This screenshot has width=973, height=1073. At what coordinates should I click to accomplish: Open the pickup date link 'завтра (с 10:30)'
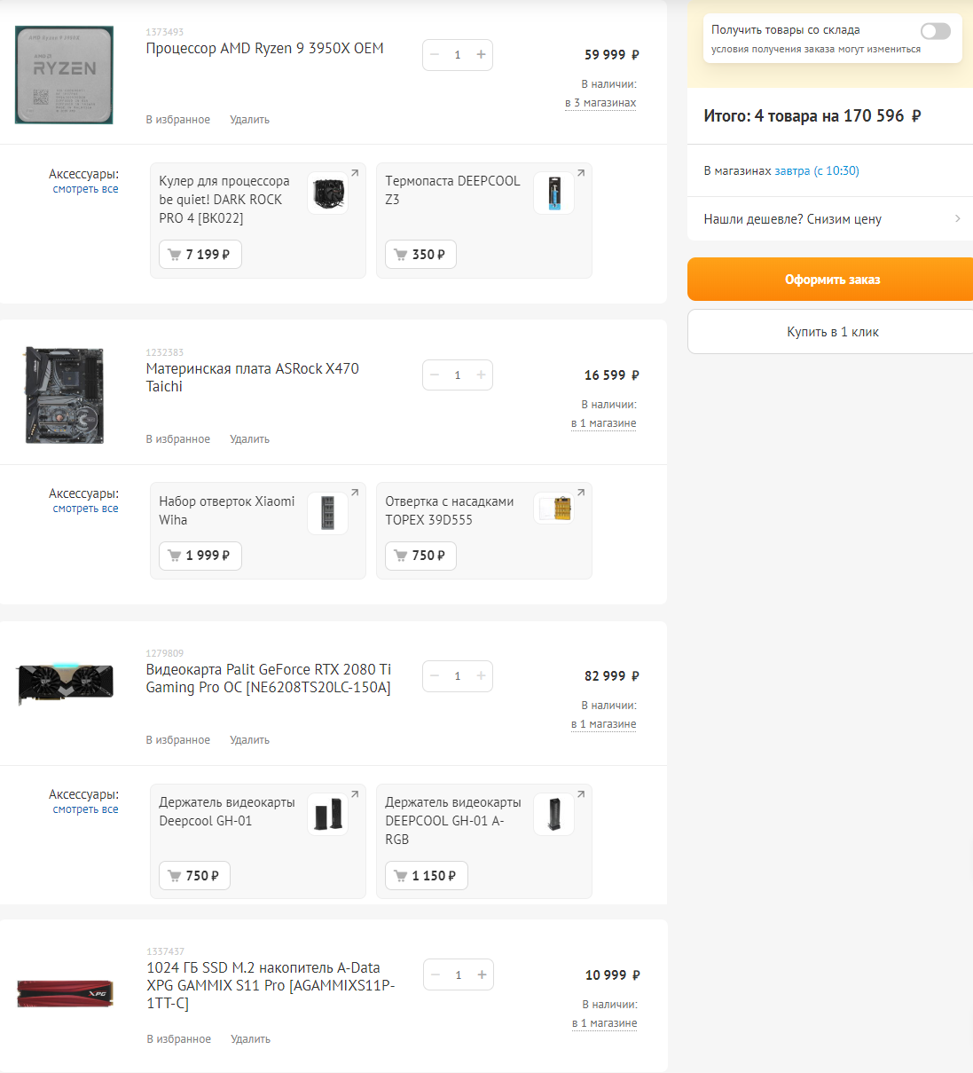pos(816,171)
